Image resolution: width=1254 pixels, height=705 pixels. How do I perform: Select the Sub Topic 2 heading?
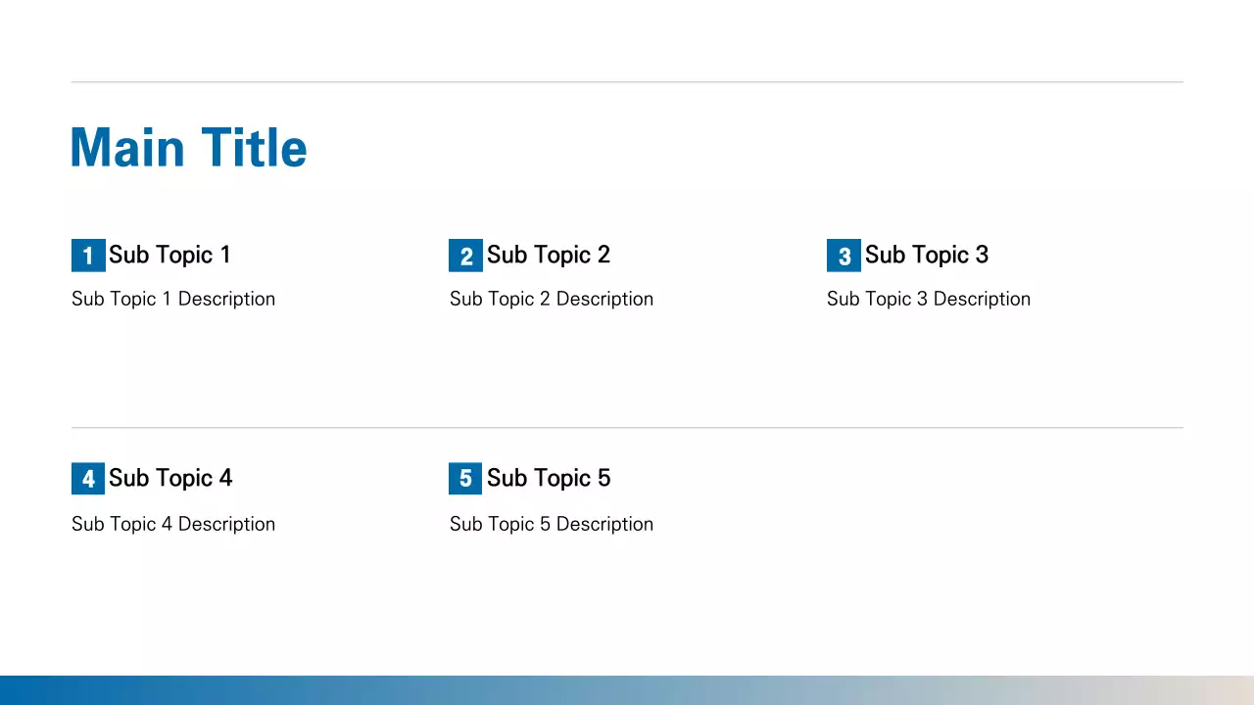548,256
